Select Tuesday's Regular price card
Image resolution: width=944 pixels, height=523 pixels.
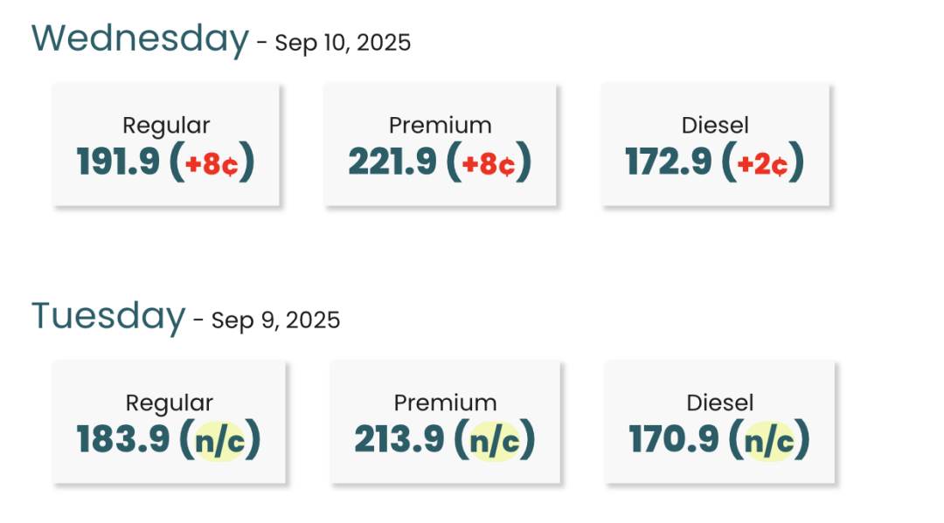coord(170,422)
